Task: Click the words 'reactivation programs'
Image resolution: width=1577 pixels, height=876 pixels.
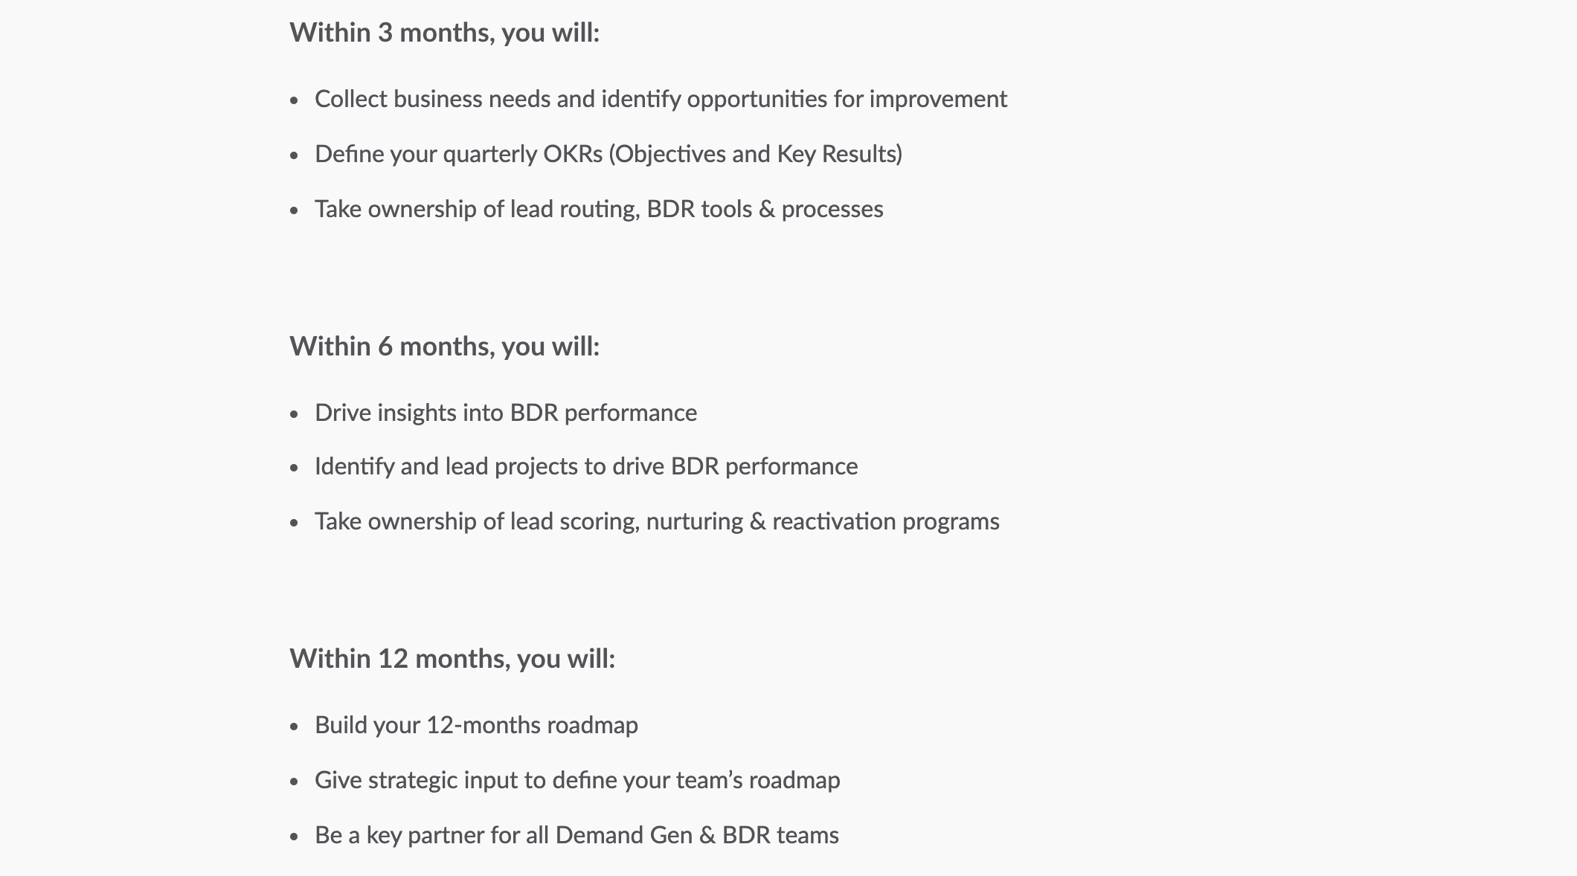Action: (x=886, y=522)
